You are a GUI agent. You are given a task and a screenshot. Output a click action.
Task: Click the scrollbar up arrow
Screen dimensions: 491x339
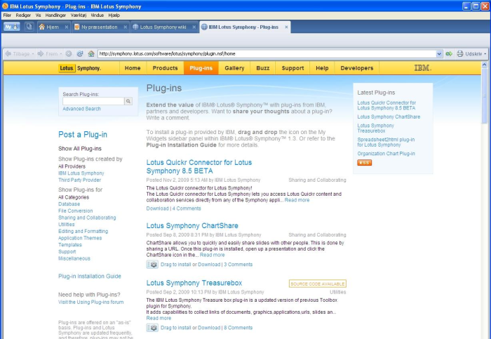click(x=484, y=65)
